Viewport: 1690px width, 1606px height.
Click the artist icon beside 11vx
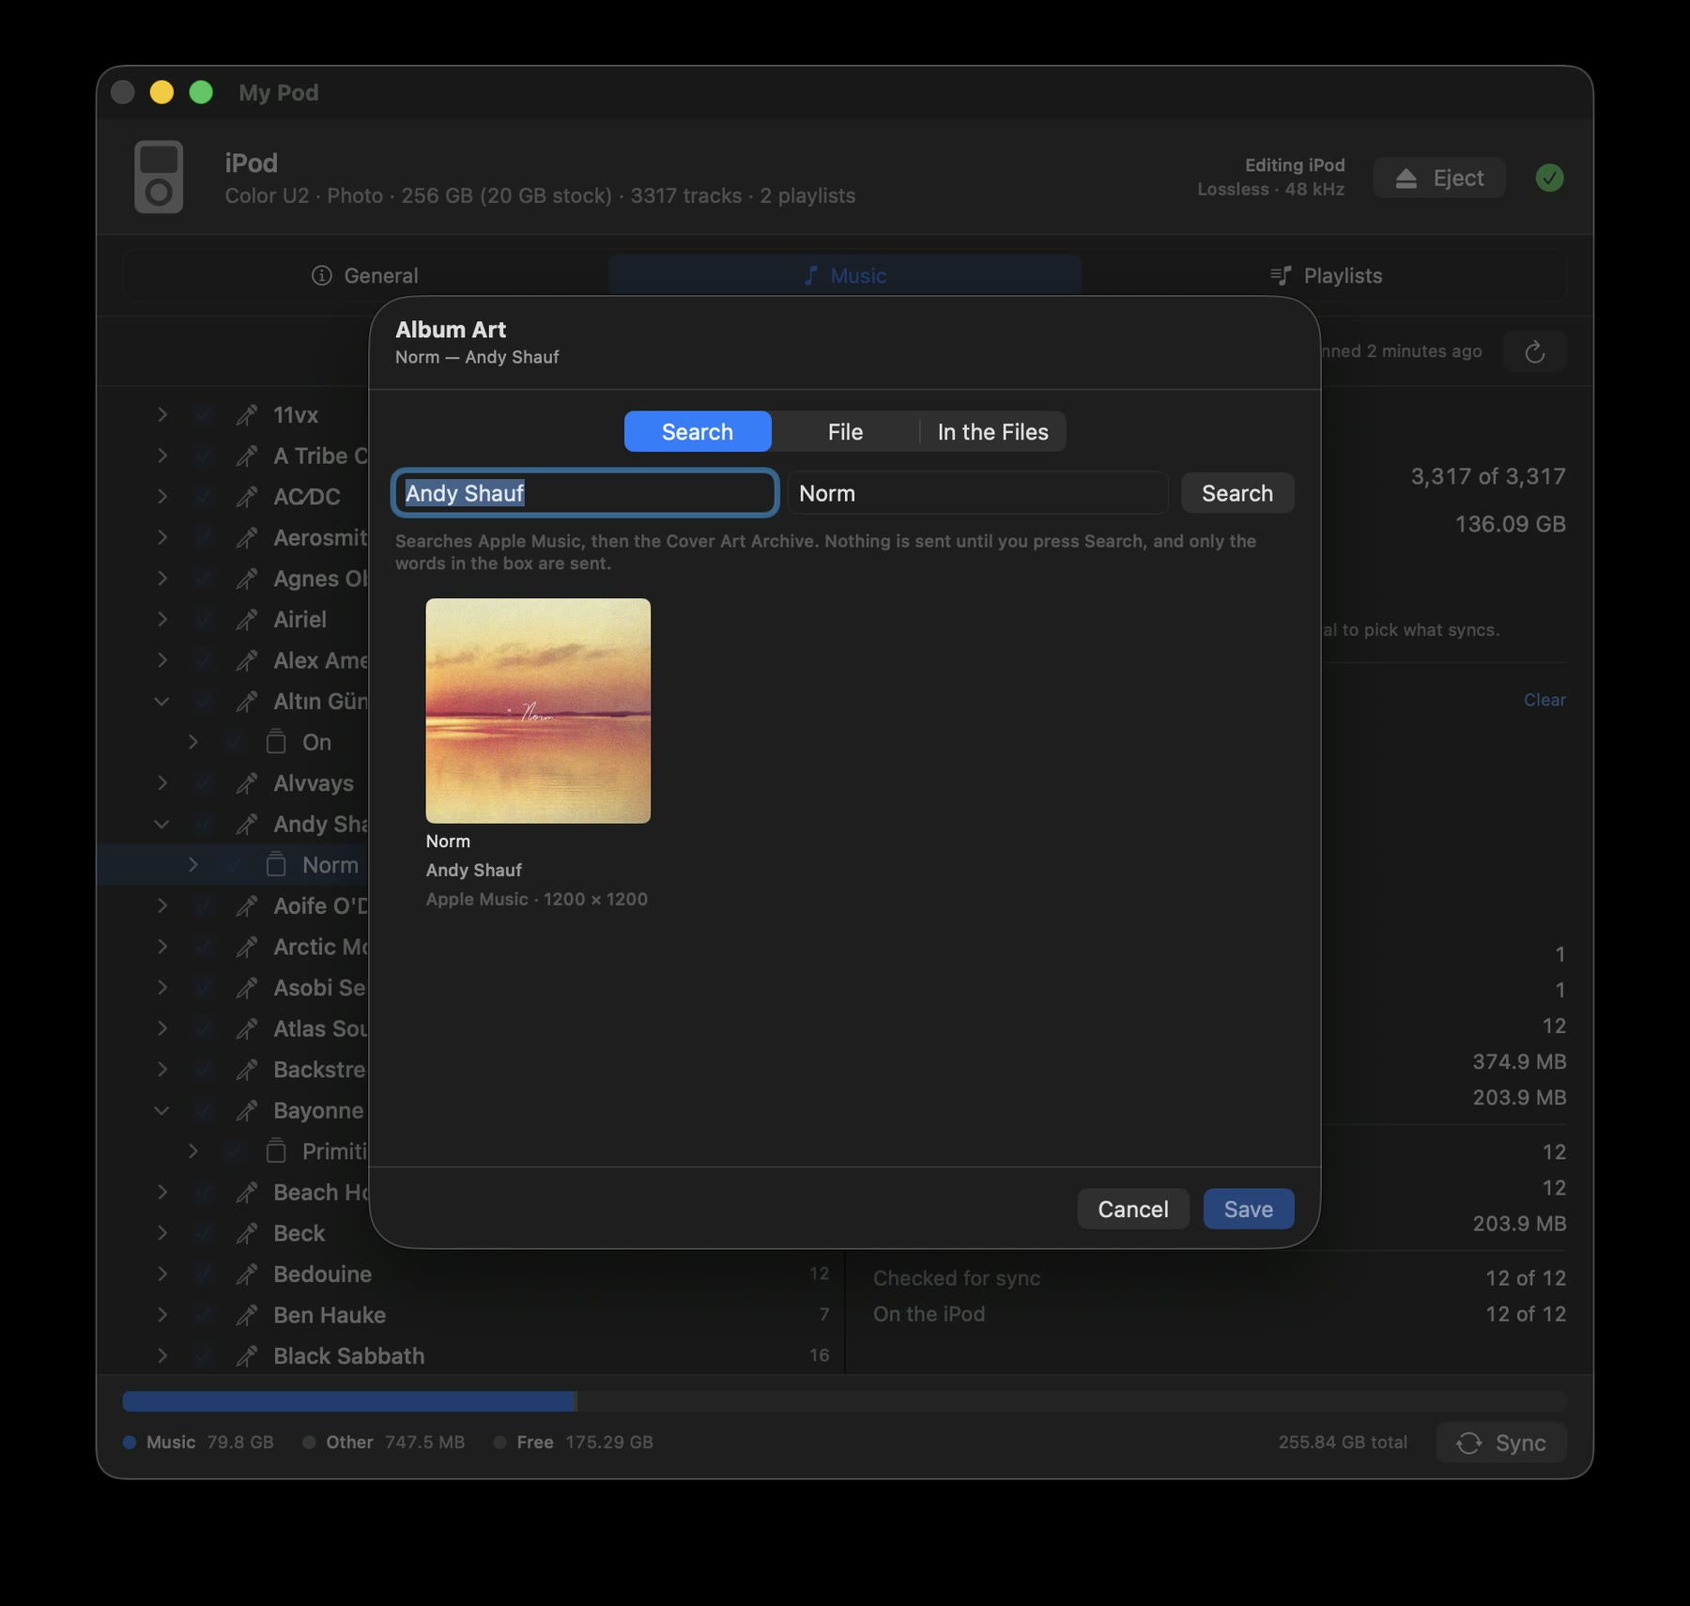tap(247, 415)
